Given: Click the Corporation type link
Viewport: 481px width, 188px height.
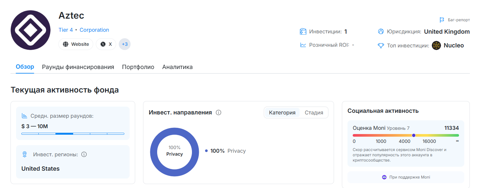Looking at the screenshot, I should click(94, 30).
